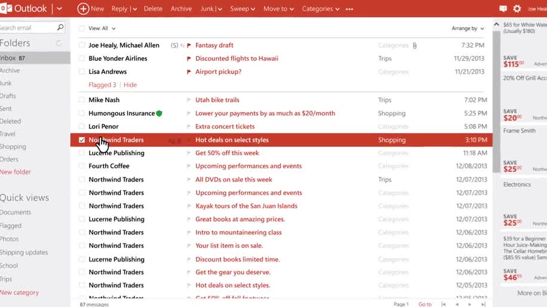The width and height of the screenshot is (547, 307).
Task: Open the settings gear icon
Action: 517,9
